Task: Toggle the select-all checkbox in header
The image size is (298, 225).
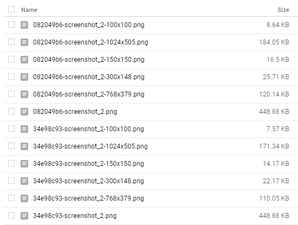Action: (11, 9)
